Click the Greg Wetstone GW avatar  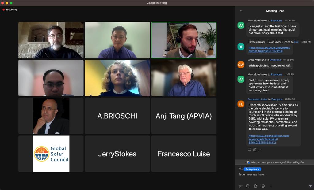(x=241, y=65)
